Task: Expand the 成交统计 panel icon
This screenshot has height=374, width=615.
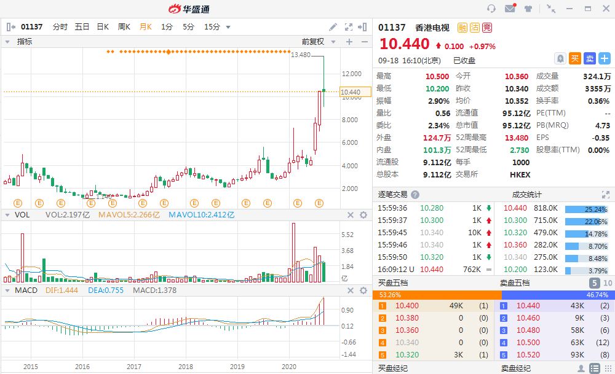Action: click(606, 195)
